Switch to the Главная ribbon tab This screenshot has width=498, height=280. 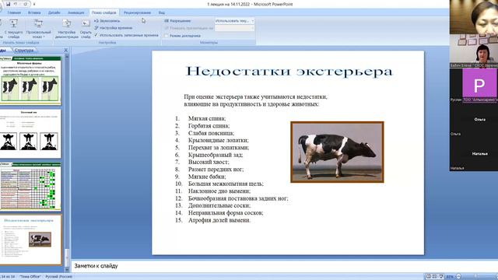click(14, 12)
